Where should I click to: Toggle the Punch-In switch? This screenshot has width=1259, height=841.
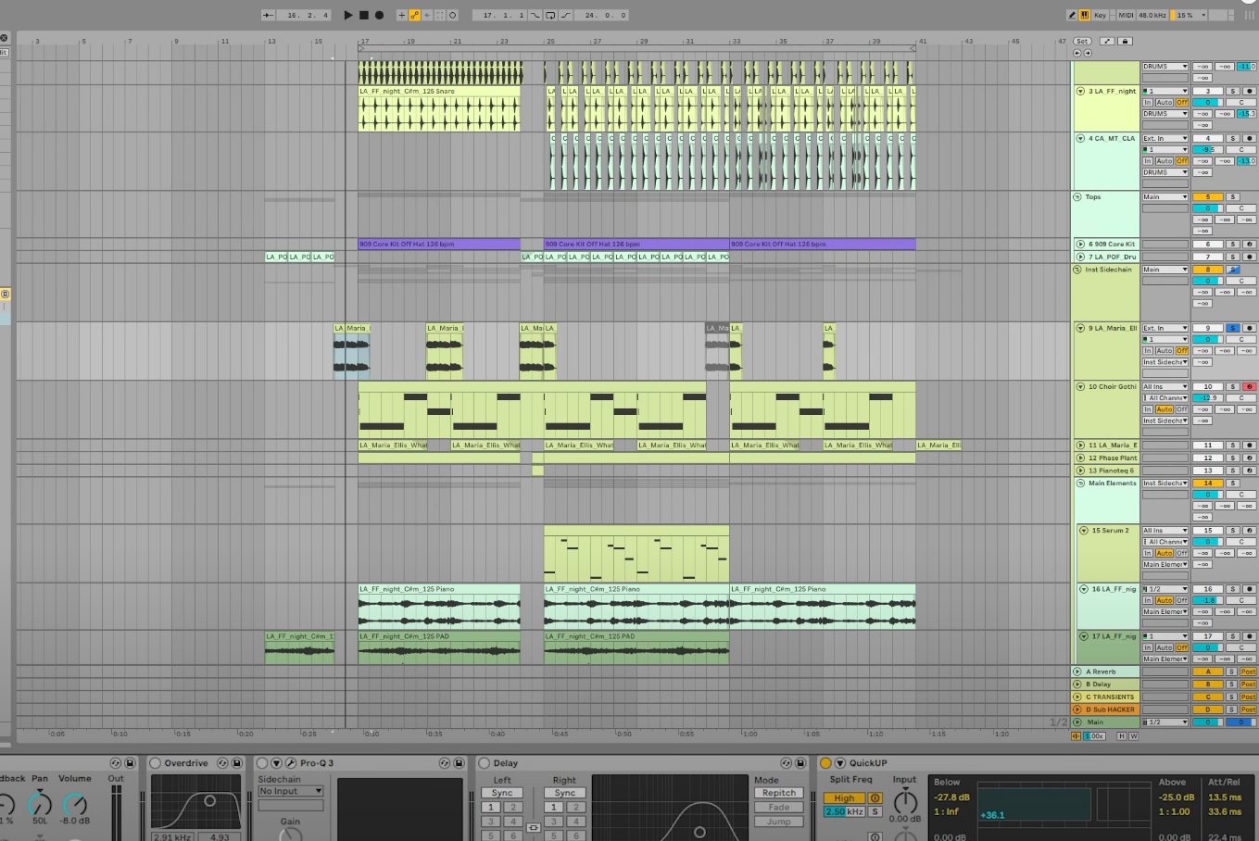[x=535, y=15]
